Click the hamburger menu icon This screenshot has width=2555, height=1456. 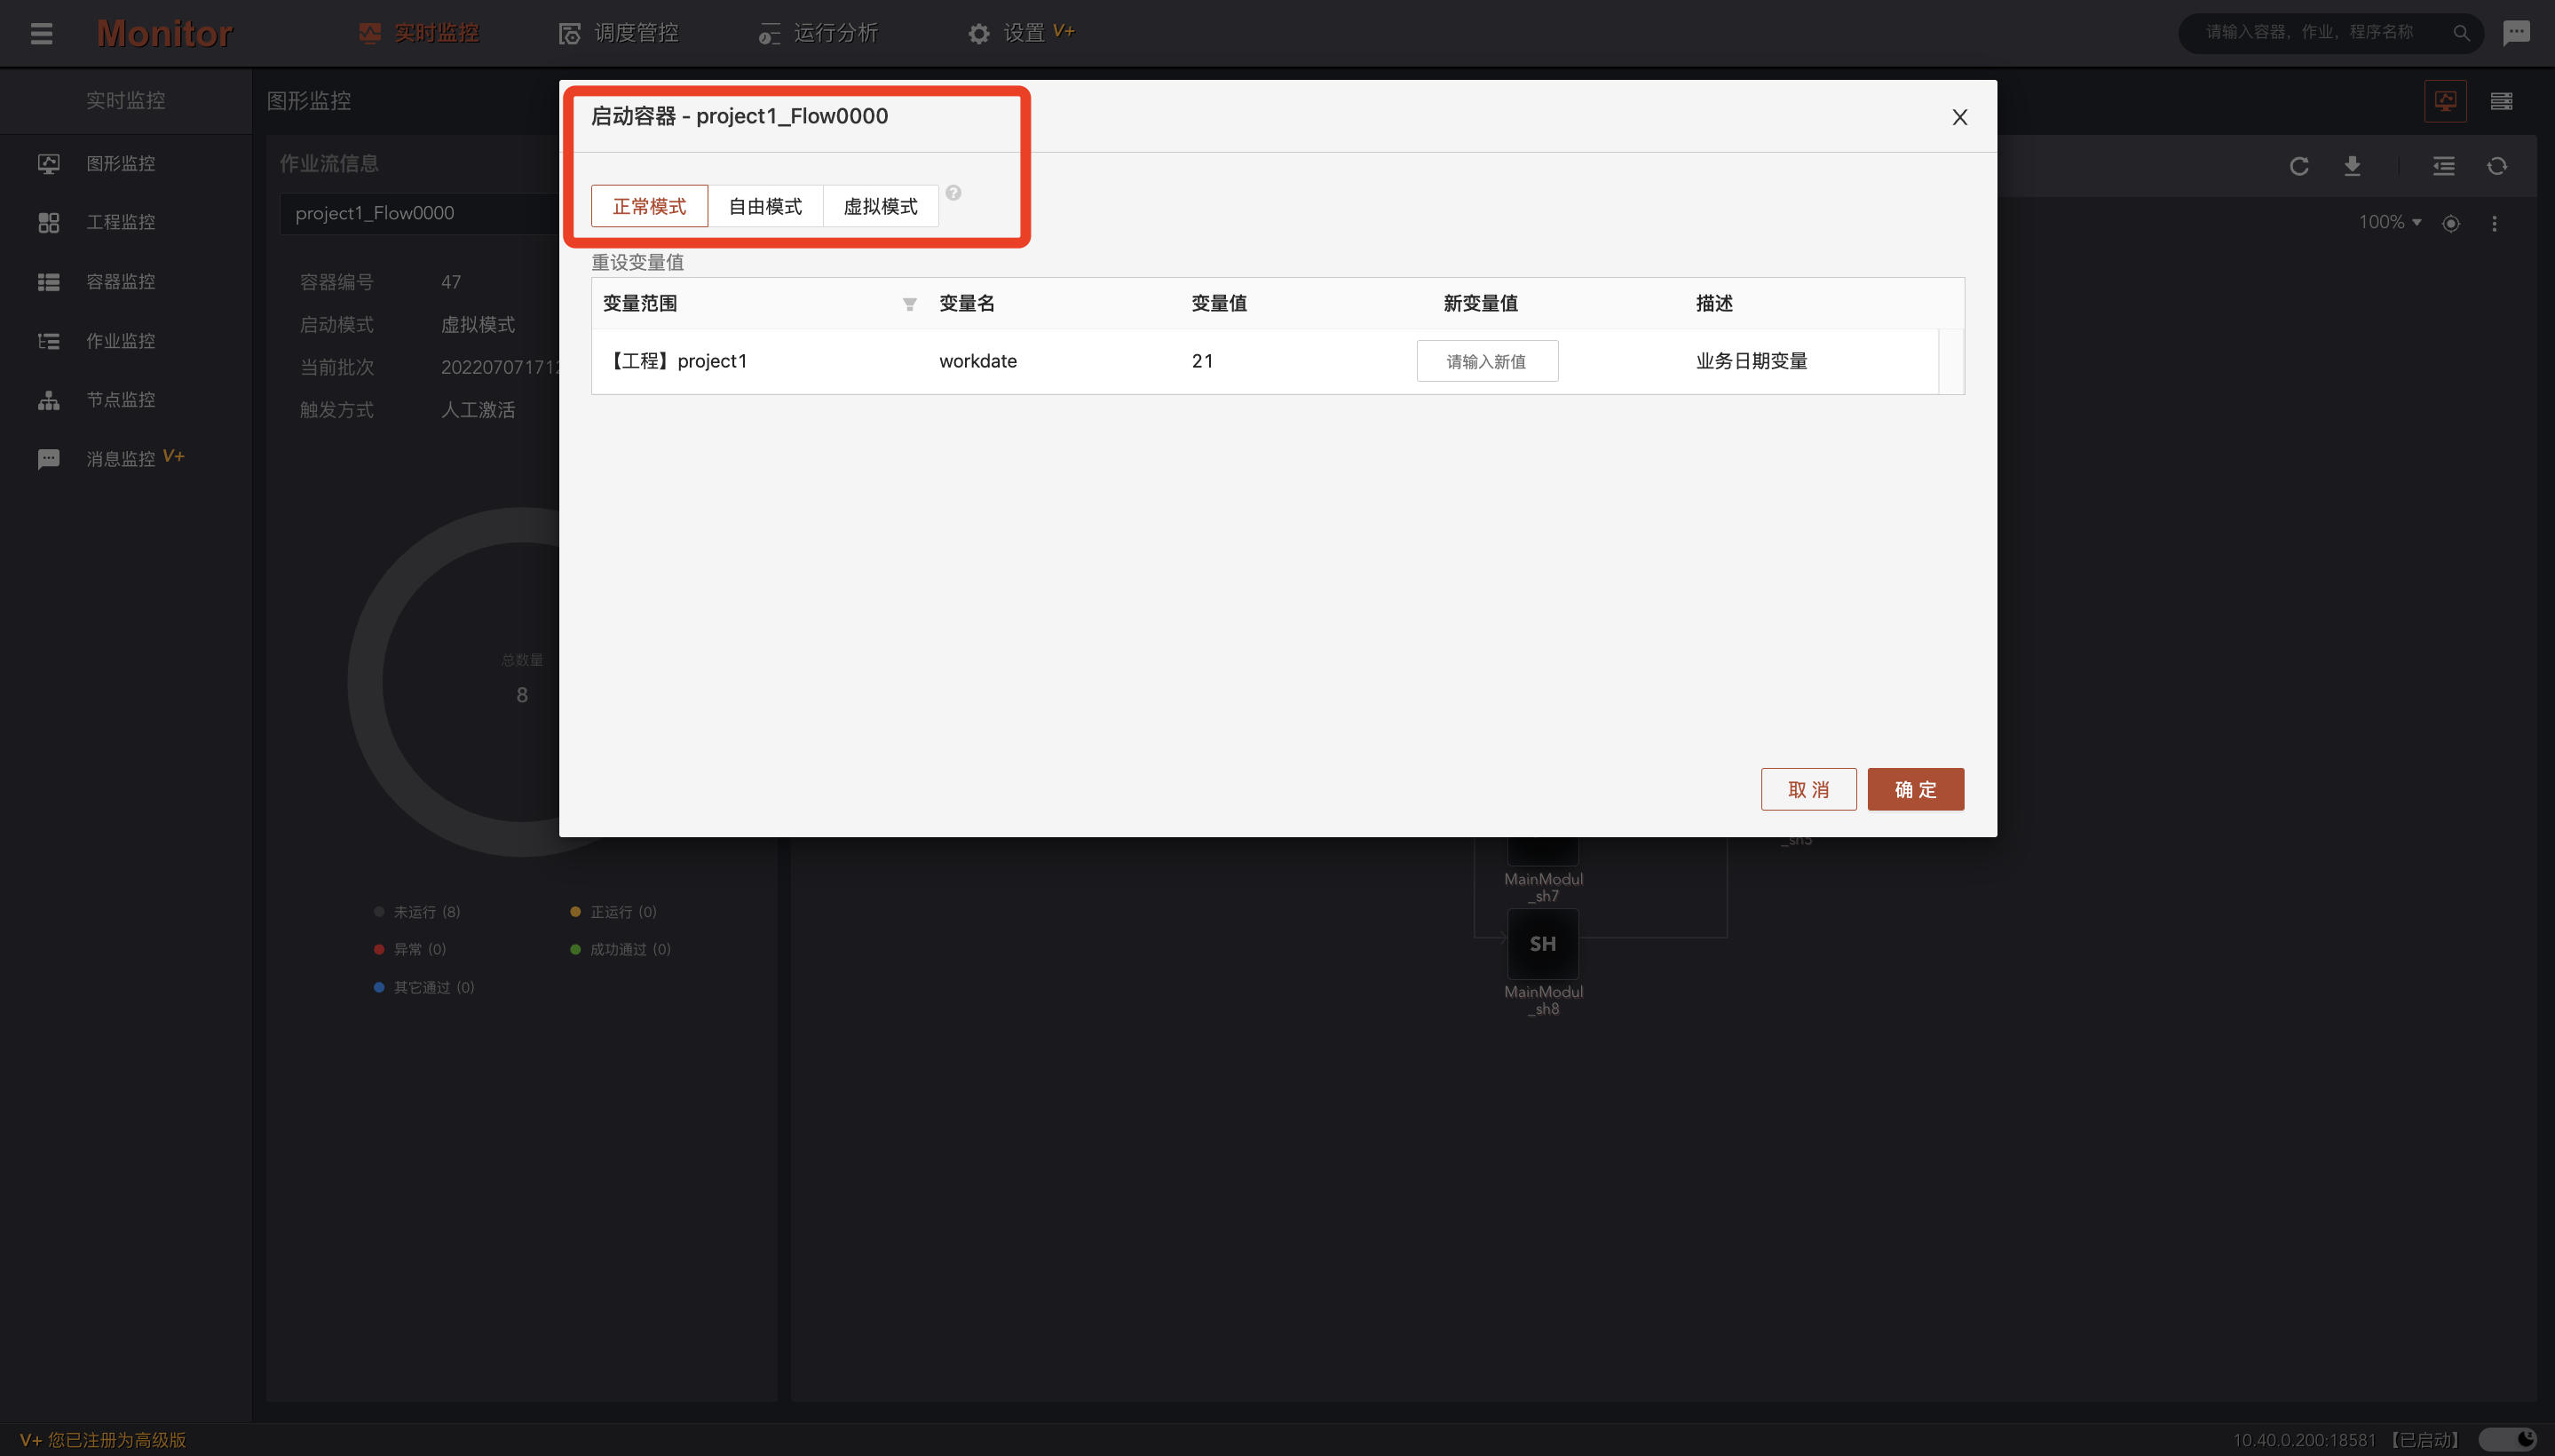41,33
